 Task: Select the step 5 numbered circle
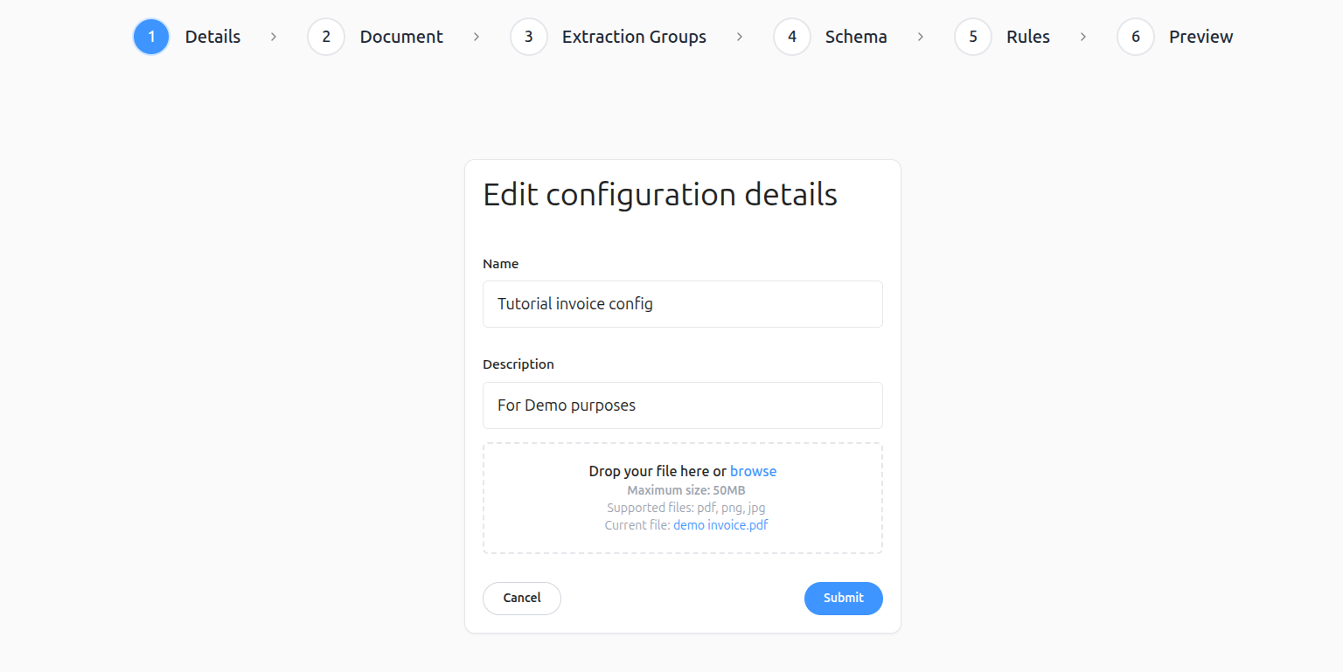click(972, 37)
